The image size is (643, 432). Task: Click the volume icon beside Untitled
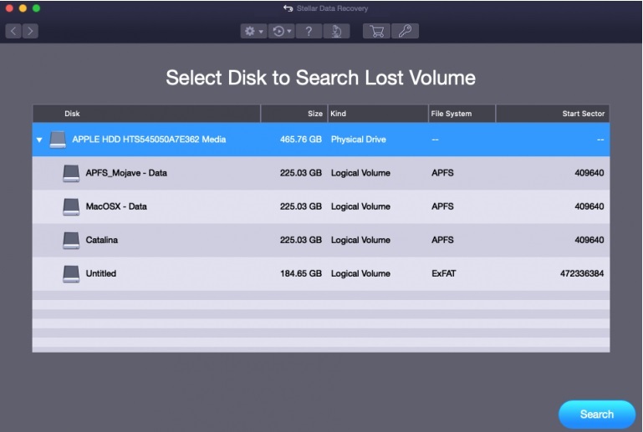(x=71, y=274)
